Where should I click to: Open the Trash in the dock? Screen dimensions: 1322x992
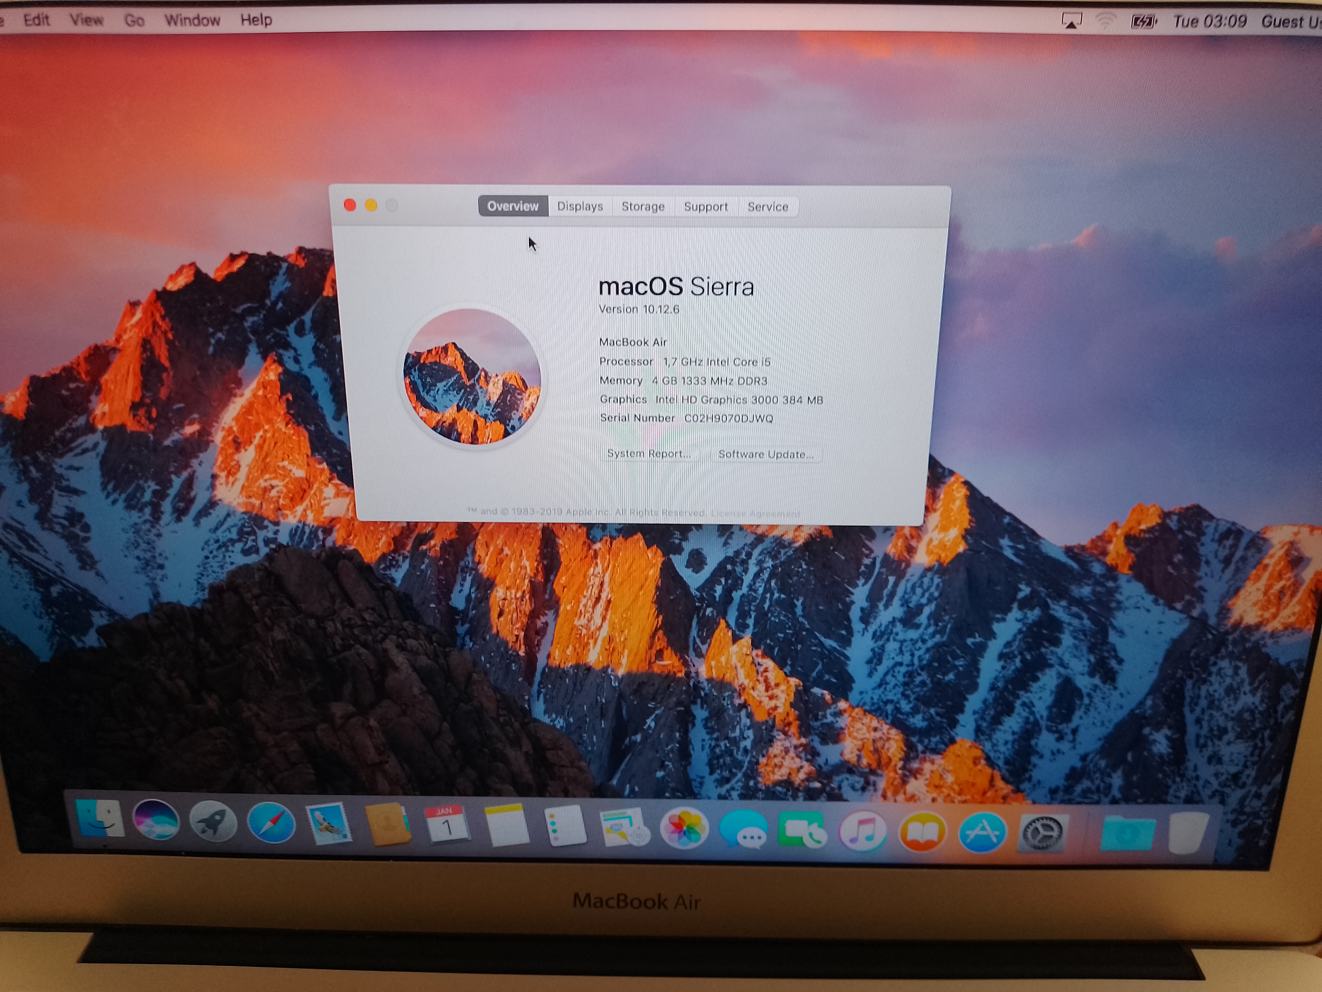click(x=1188, y=832)
